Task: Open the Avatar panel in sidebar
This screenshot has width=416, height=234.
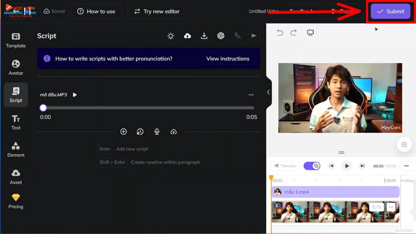Action: click(16, 68)
